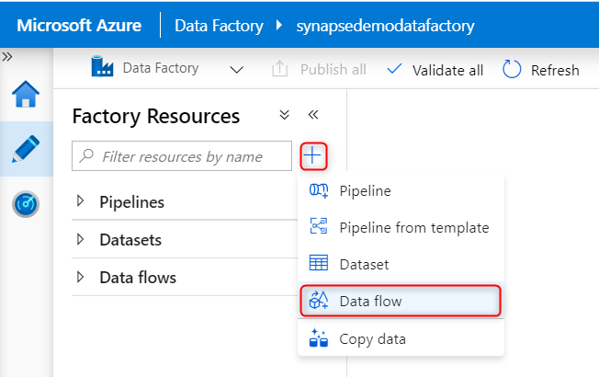Viewport: 599px width, 377px height.
Task: Select the Data flows label
Action: point(138,278)
